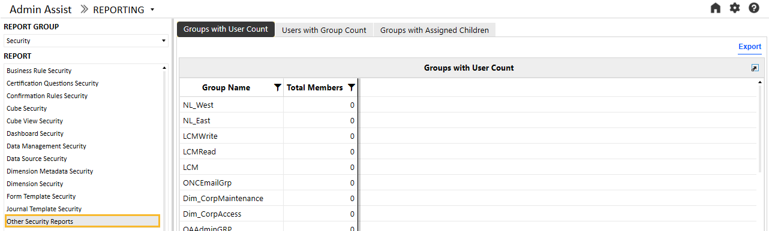Click the Export link
769x231 pixels.
click(x=750, y=47)
